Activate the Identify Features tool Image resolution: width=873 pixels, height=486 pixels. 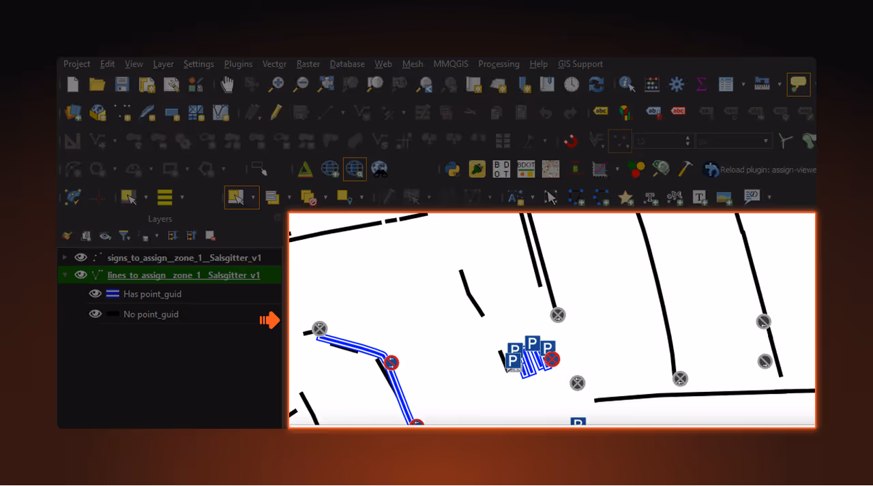pyautogui.click(x=626, y=84)
